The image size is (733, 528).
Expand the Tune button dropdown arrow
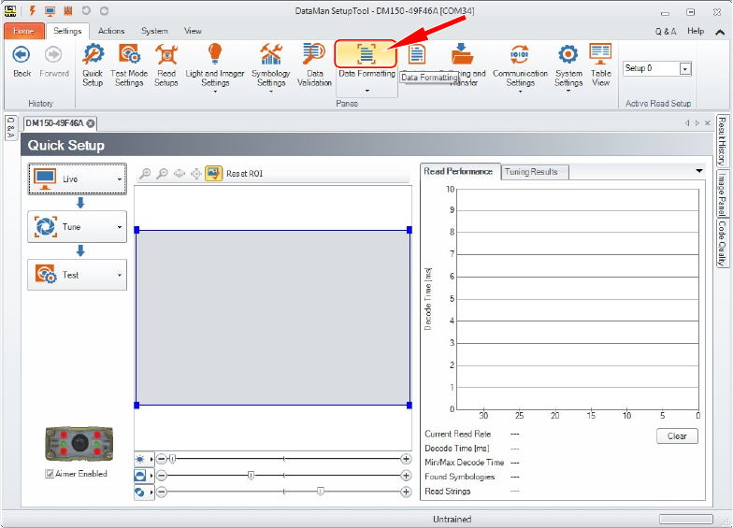click(120, 227)
